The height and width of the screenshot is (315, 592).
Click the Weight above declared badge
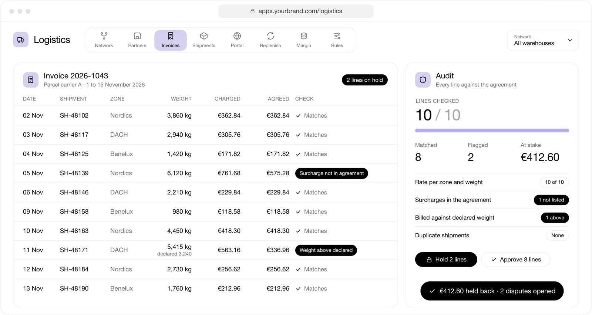tap(326, 250)
